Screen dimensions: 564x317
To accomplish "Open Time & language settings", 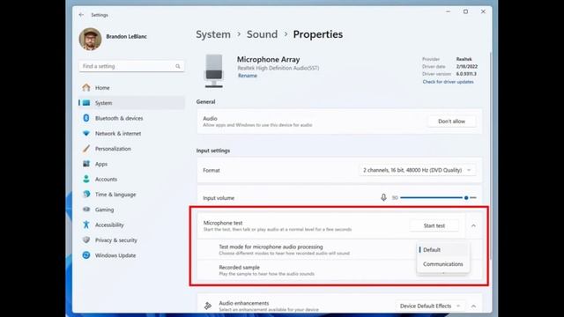I will 131,194.
